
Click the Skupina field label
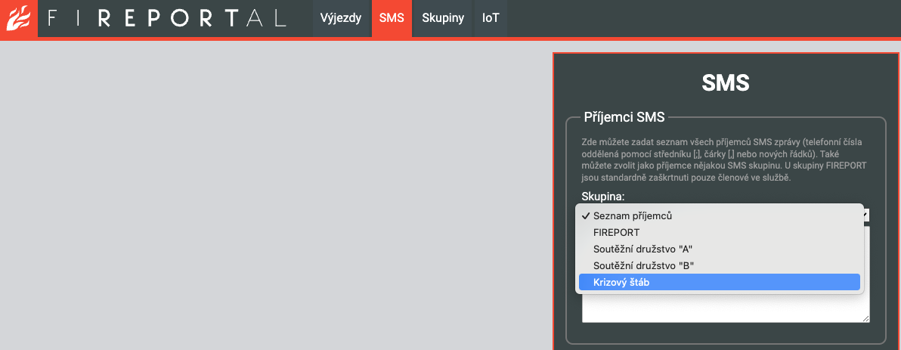pyautogui.click(x=602, y=197)
